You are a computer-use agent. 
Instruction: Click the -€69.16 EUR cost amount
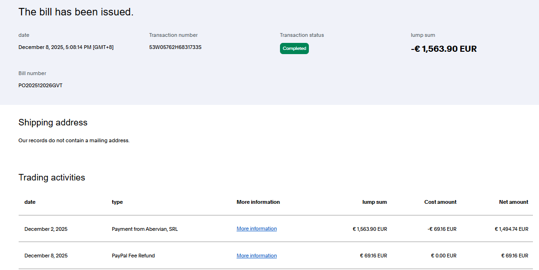click(442, 229)
